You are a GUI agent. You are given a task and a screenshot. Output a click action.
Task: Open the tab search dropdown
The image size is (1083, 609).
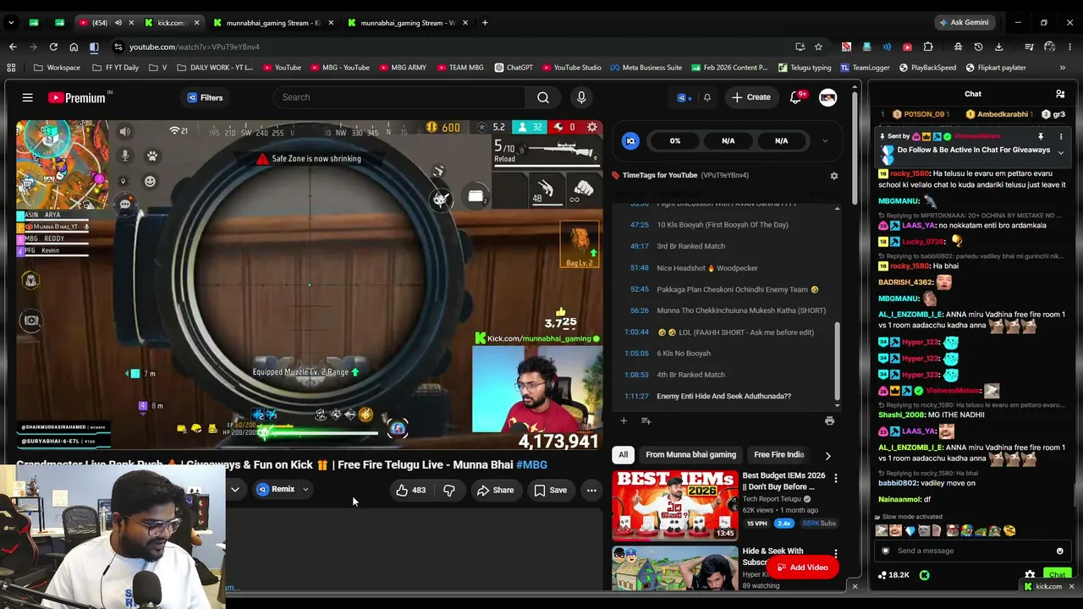[11, 23]
